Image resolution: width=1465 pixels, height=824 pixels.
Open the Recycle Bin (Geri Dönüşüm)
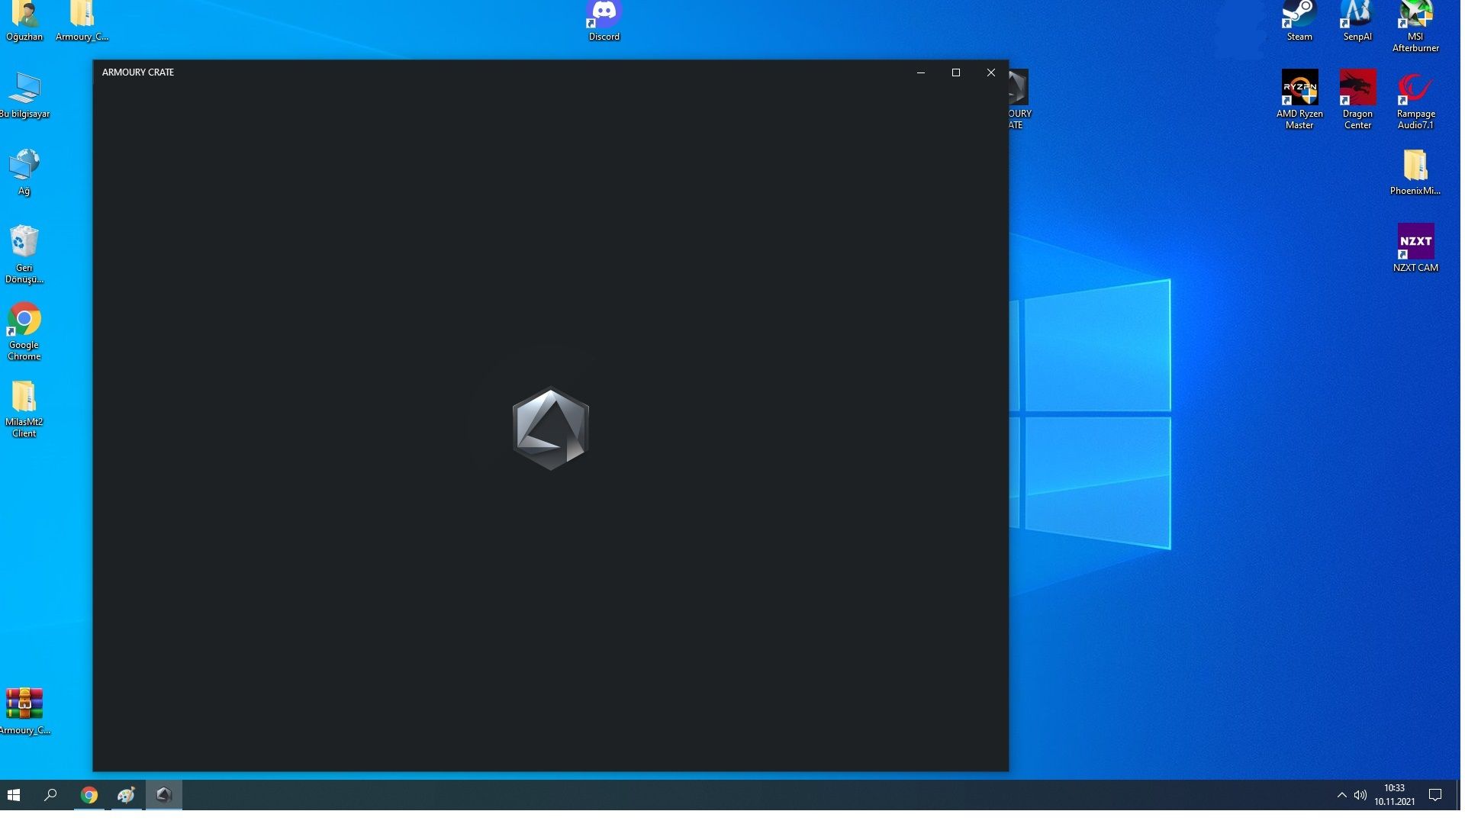click(24, 243)
